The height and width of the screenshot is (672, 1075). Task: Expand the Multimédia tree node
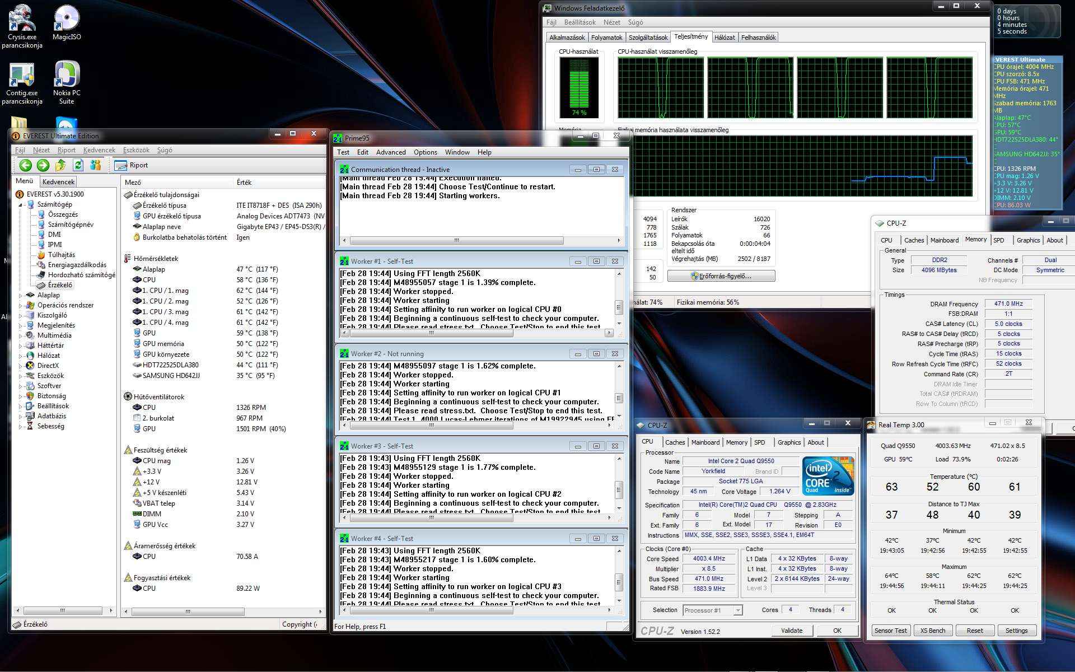pos(21,335)
